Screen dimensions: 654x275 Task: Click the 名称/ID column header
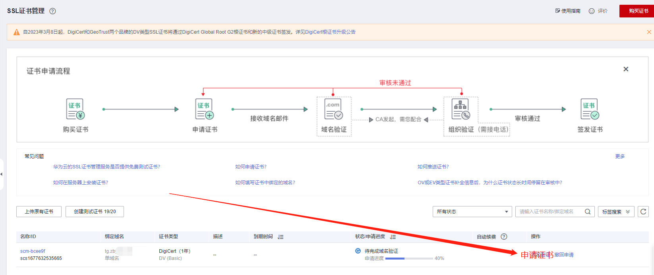pos(28,237)
